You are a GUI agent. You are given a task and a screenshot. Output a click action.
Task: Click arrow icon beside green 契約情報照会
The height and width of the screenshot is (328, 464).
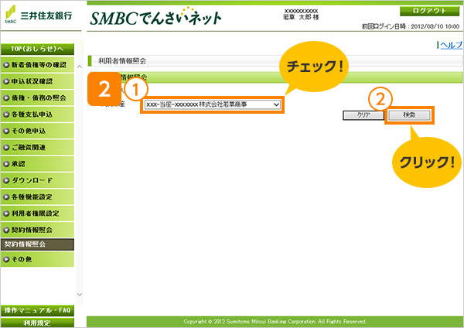(6, 230)
